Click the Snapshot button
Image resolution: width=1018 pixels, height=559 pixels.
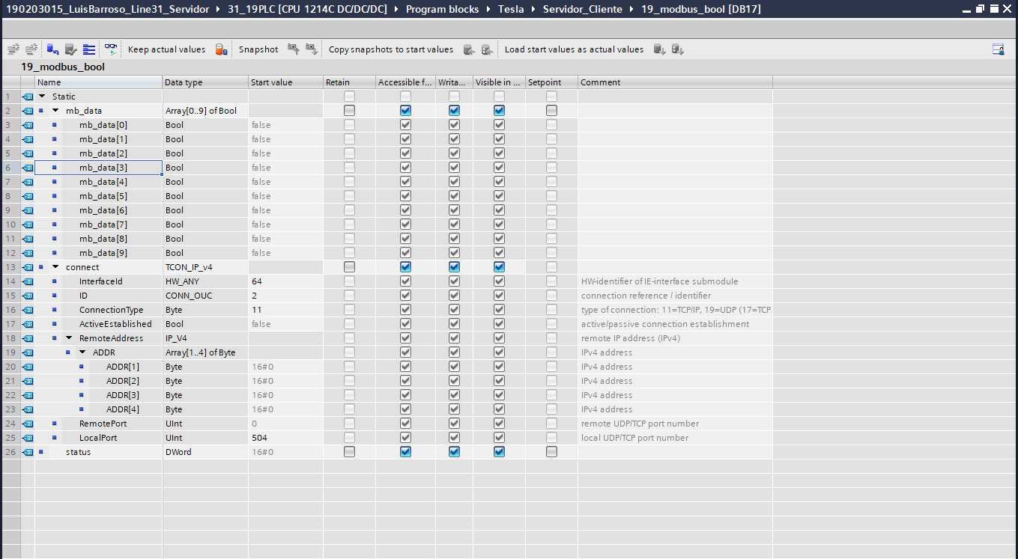pos(258,49)
